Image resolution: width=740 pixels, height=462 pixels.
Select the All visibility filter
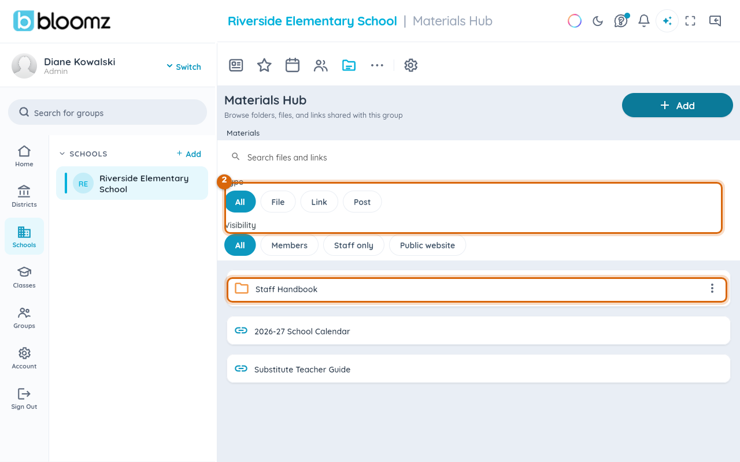[x=240, y=245]
